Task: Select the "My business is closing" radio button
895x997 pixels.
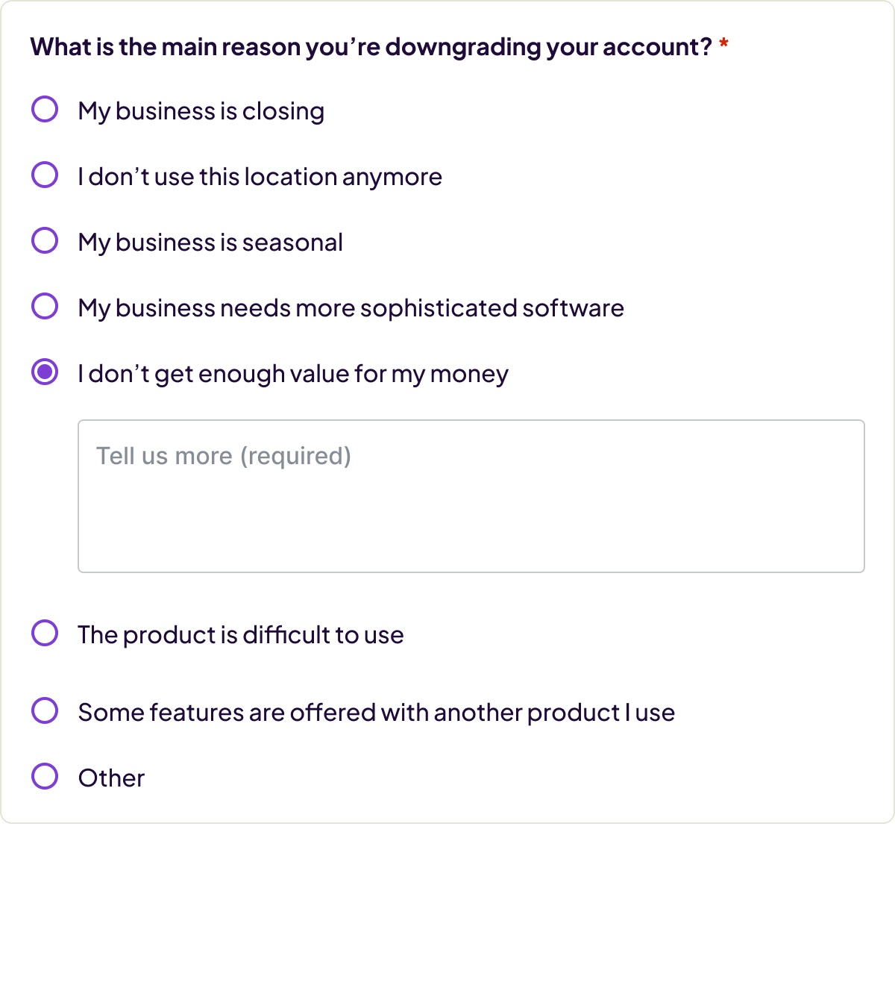Action: (45, 109)
